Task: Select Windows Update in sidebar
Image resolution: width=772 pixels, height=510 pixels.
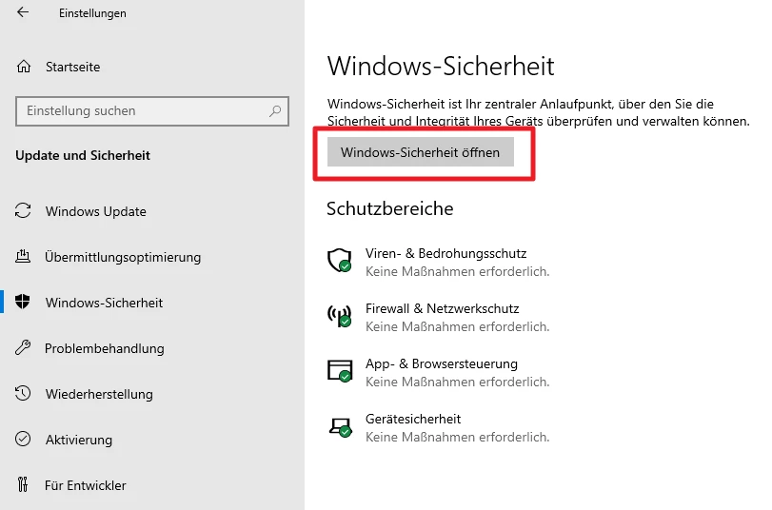Action: click(96, 211)
